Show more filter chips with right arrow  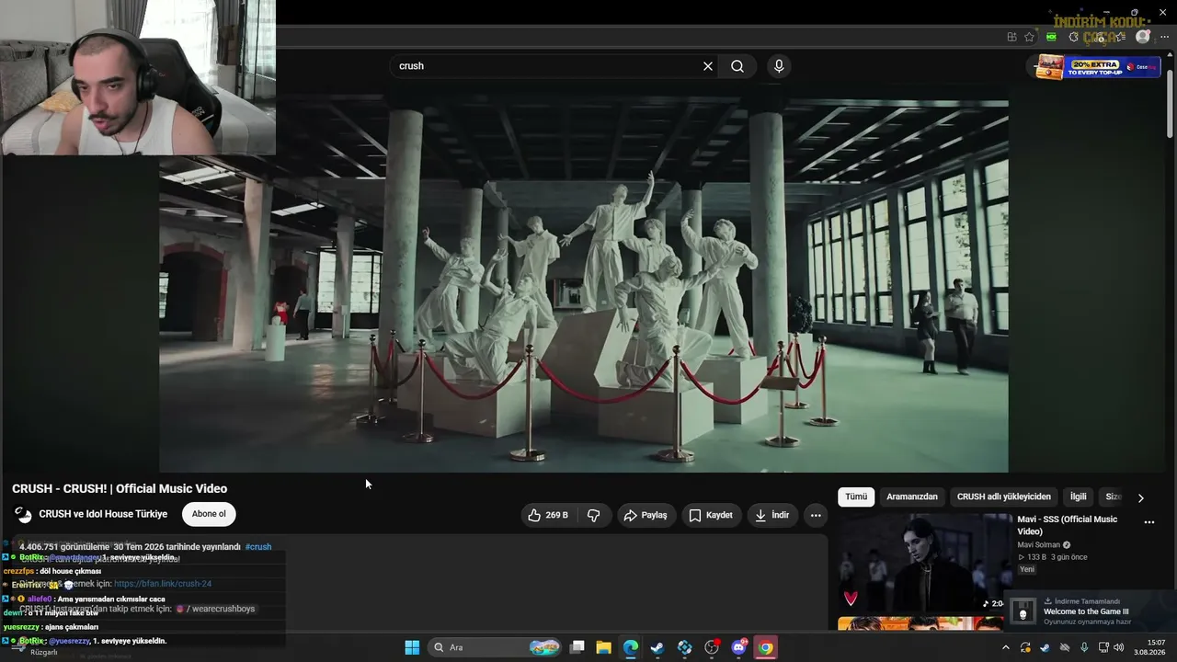pos(1141,497)
